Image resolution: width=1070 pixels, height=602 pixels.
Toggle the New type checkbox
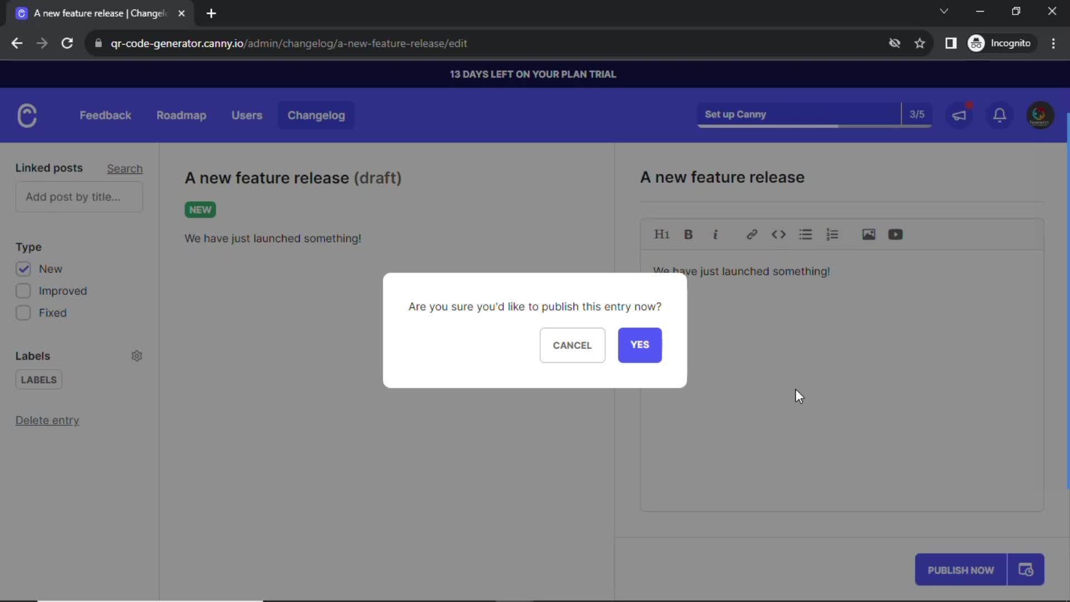[23, 268]
